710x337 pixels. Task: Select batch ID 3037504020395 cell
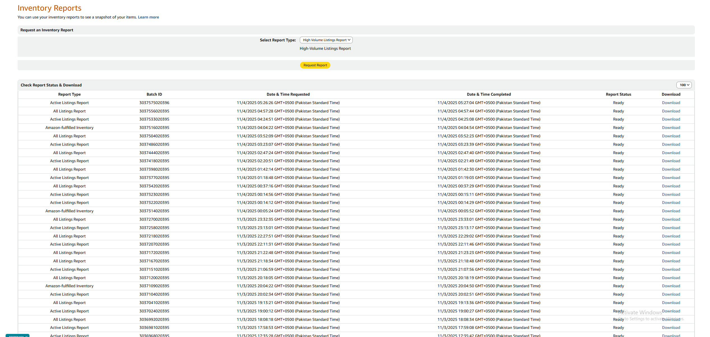pyautogui.click(x=154, y=136)
